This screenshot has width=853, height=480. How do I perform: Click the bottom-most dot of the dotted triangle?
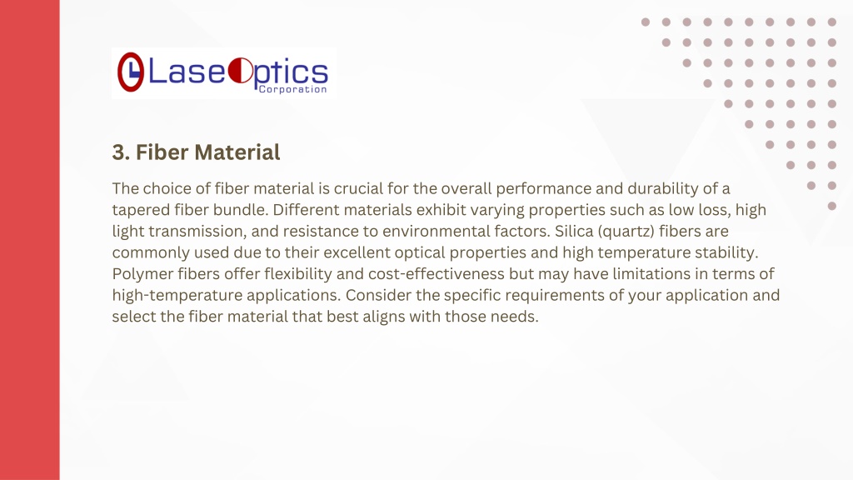(832, 207)
